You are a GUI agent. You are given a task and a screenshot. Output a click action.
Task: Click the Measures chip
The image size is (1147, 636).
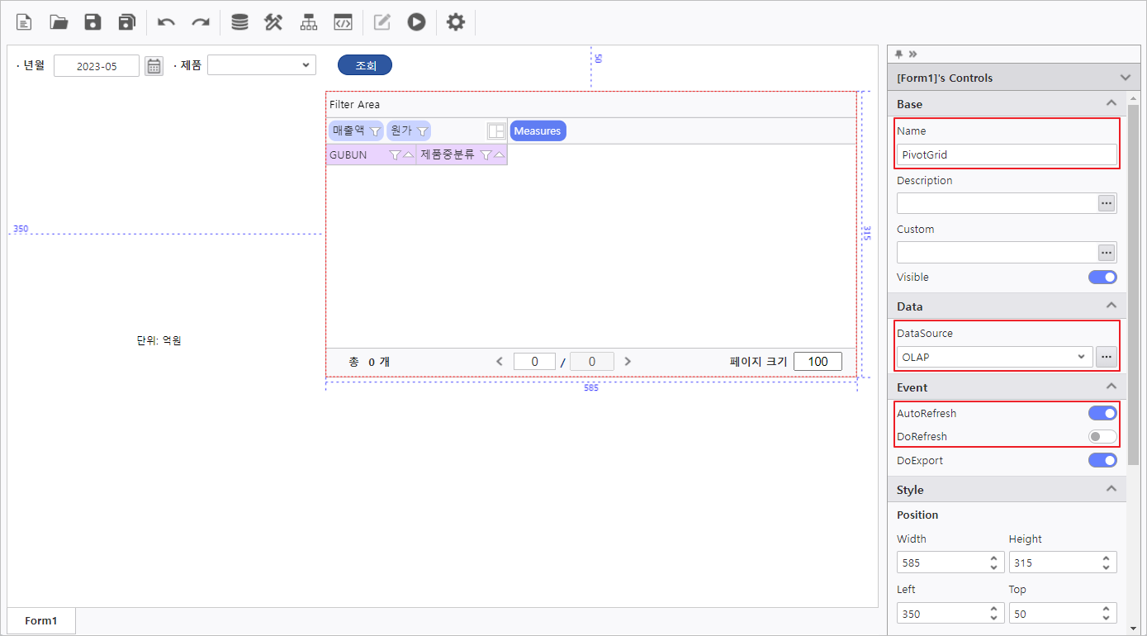538,131
